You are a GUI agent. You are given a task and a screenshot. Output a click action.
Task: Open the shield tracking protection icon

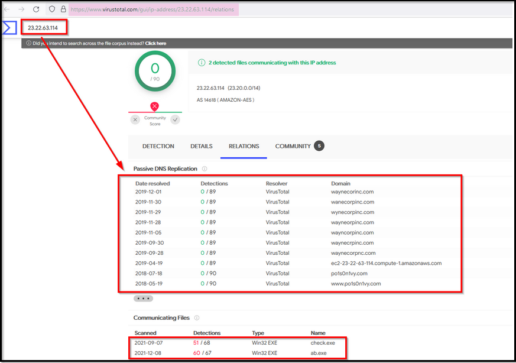(x=52, y=9)
